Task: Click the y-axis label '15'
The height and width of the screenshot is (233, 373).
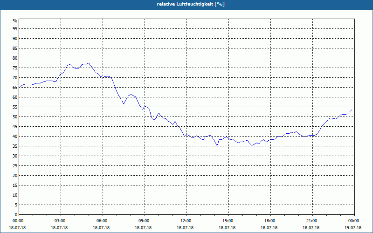Action: [x=15, y=185]
